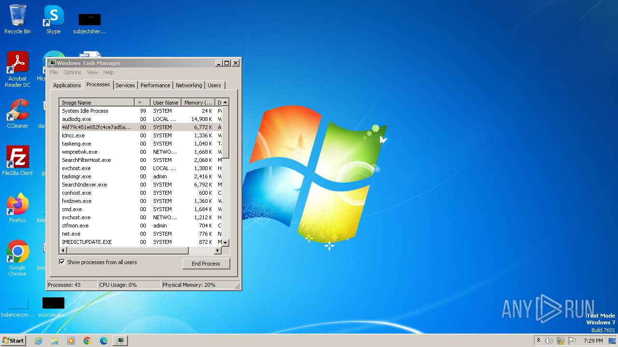This screenshot has height=347, width=618.
Task: Select conhost.exe process
Action: click(140, 193)
